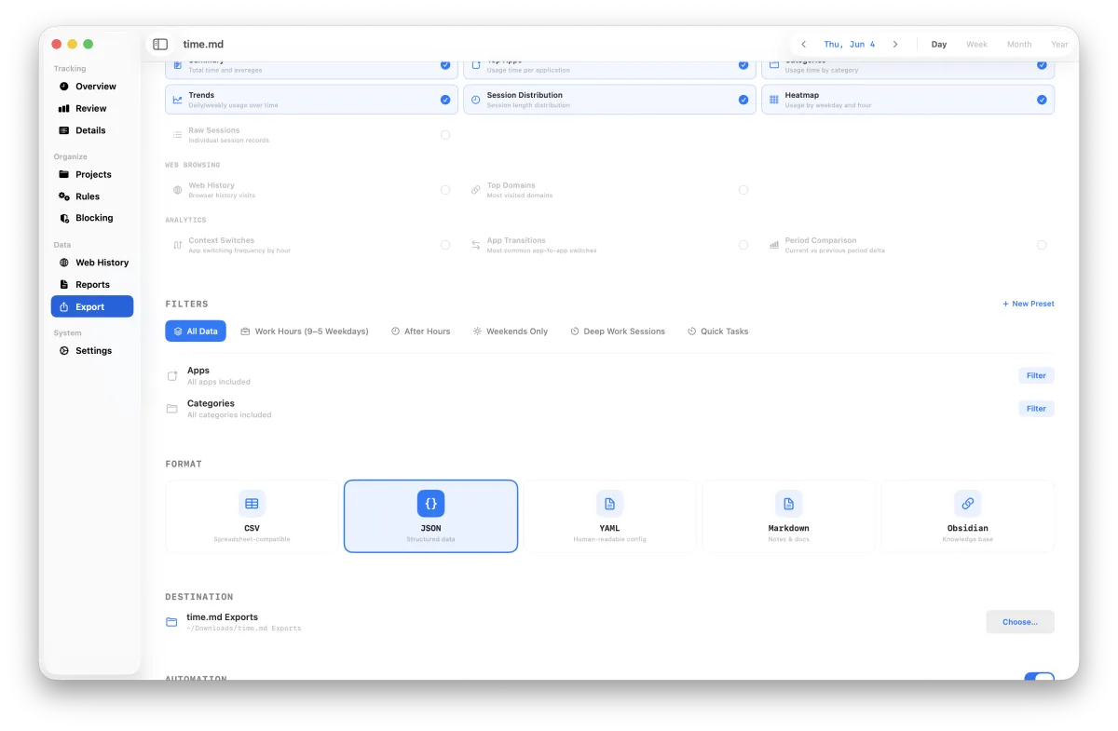Choose JSON export format
This screenshot has width=1118, height=731.
pos(430,516)
